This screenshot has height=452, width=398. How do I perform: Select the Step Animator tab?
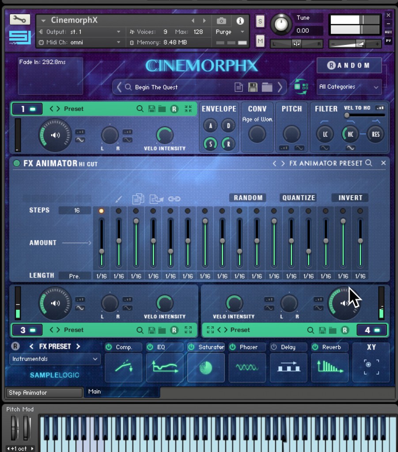[44, 392]
